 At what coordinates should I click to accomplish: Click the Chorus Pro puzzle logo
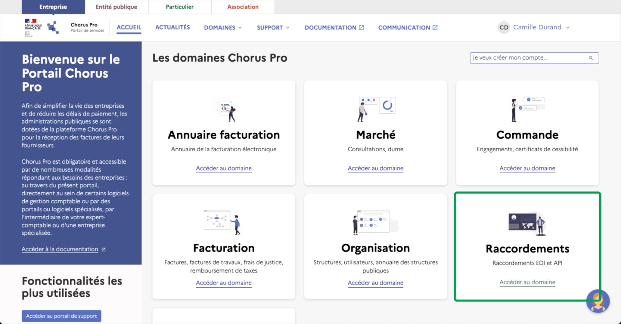53,28
